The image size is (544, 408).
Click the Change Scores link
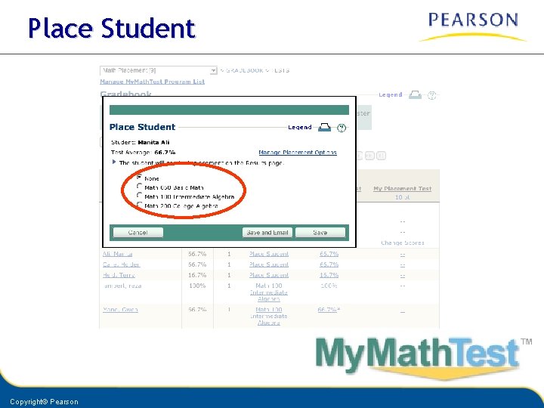403,243
